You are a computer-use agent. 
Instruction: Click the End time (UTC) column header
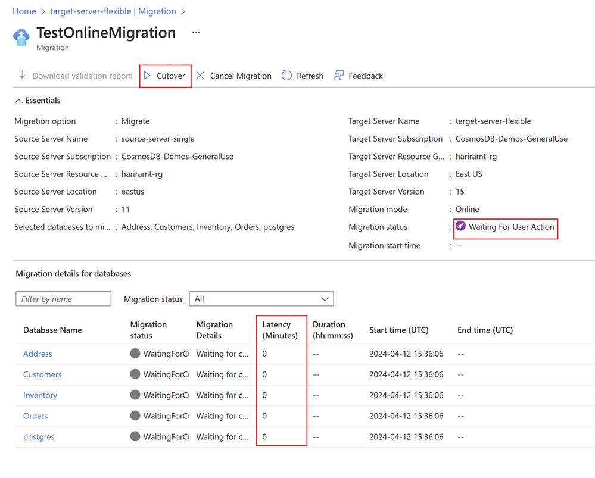[x=485, y=330]
